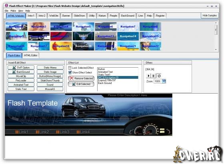Open the BackGround effect button

(x=21, y=72)
